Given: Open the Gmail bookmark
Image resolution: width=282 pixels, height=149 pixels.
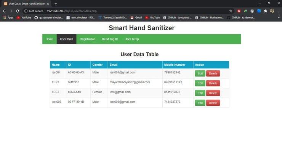Looking at the screenshot, I should 136,18.
